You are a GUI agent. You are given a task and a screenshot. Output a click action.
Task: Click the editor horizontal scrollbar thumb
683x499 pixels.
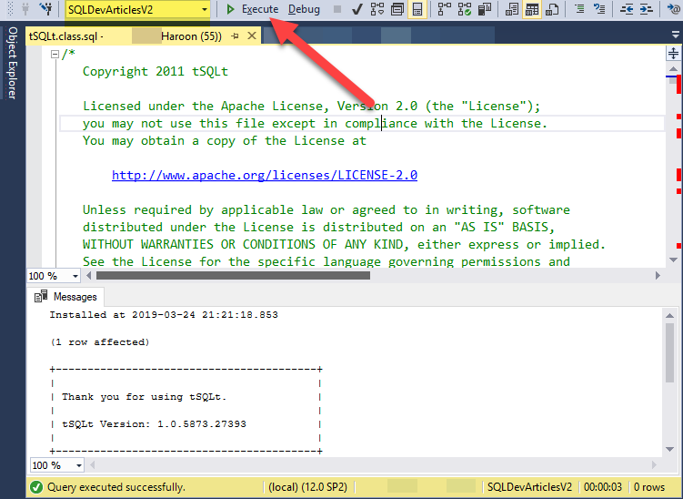click(233, 276)
